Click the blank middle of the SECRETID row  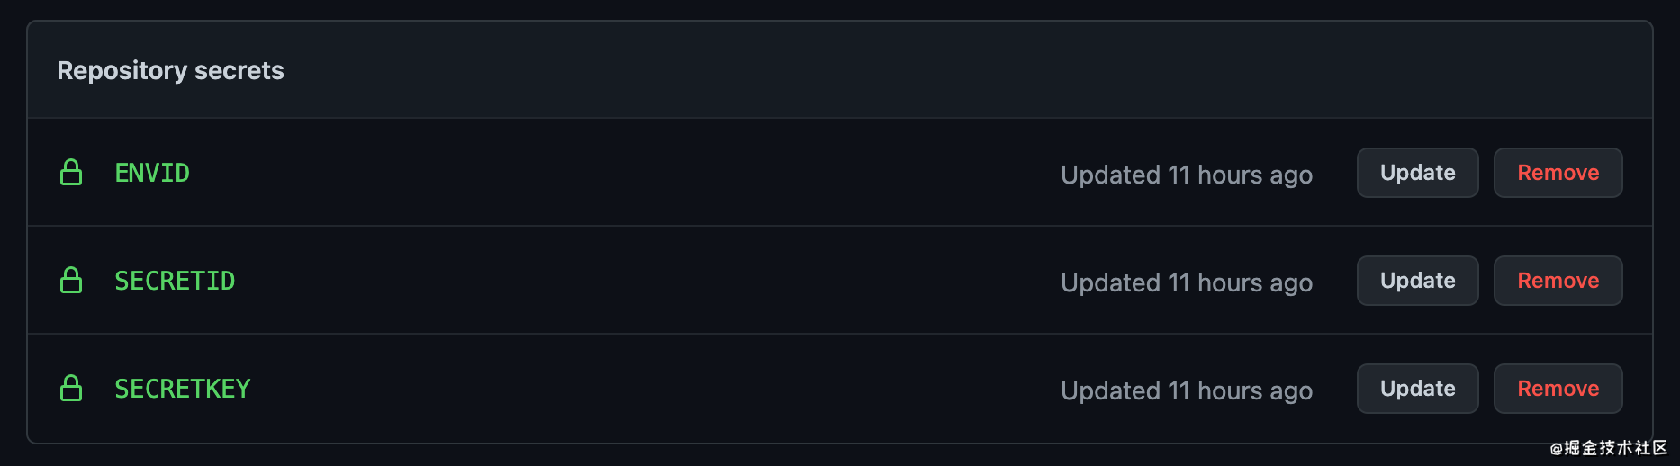tap(630, 281)
